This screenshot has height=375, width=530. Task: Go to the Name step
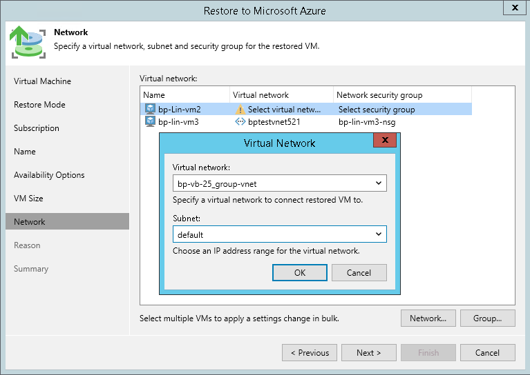pyautogui.click(x=25, y=152)
